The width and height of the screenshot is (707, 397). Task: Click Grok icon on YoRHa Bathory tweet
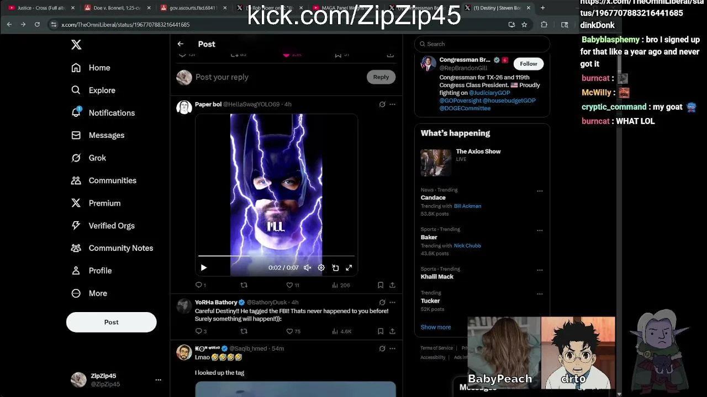click(382, 303)
